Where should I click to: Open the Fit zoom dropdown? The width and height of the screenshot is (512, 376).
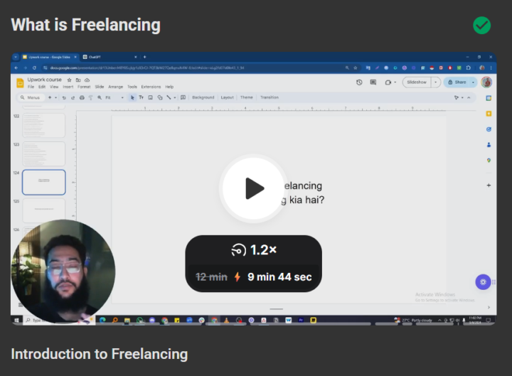114,97
